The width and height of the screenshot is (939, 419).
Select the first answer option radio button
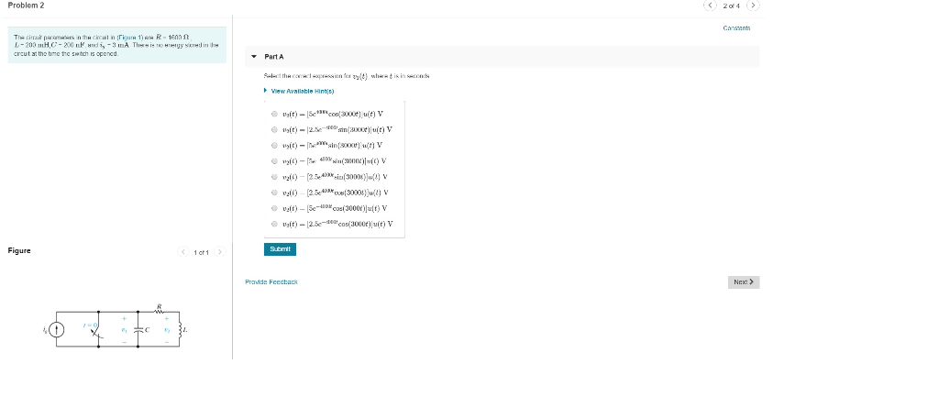point(274,114)
